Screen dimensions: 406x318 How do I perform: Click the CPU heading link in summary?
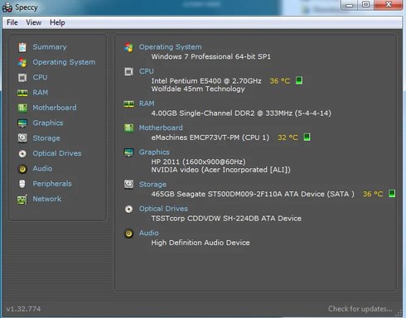point(147,71)
